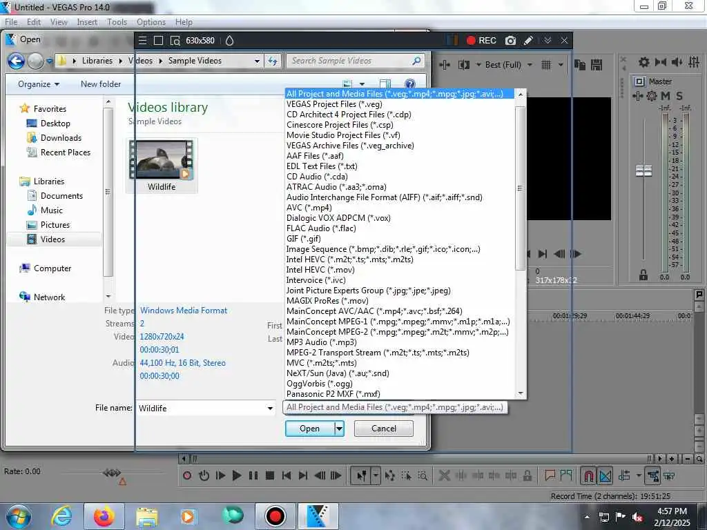Image resolution: width=707 pixels, height=530 pixels.
Task: Open the 630x580 capture region size setting
Action: (200, 41)
